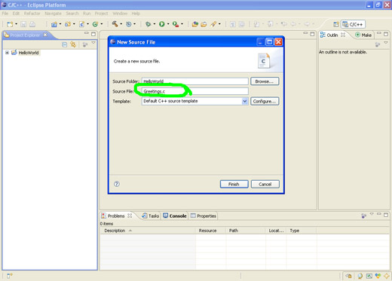Maximize the Outline panel
The height and width of the screenshot is (281, 392).
click(386, 34)
